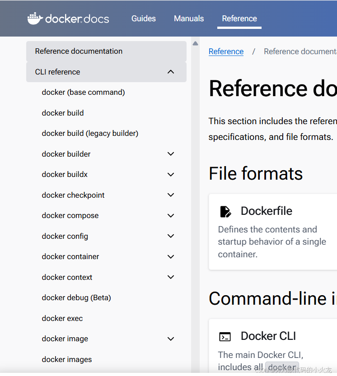Collapse the CLI reference section chevron
This screenshot has width=337, height=376.
coord(171,72)
